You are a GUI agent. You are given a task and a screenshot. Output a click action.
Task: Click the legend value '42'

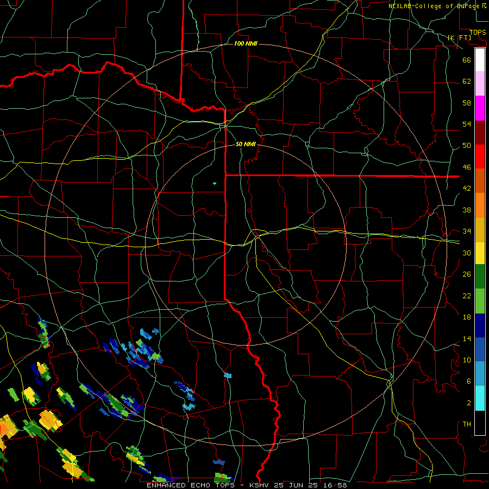point(467,189)
